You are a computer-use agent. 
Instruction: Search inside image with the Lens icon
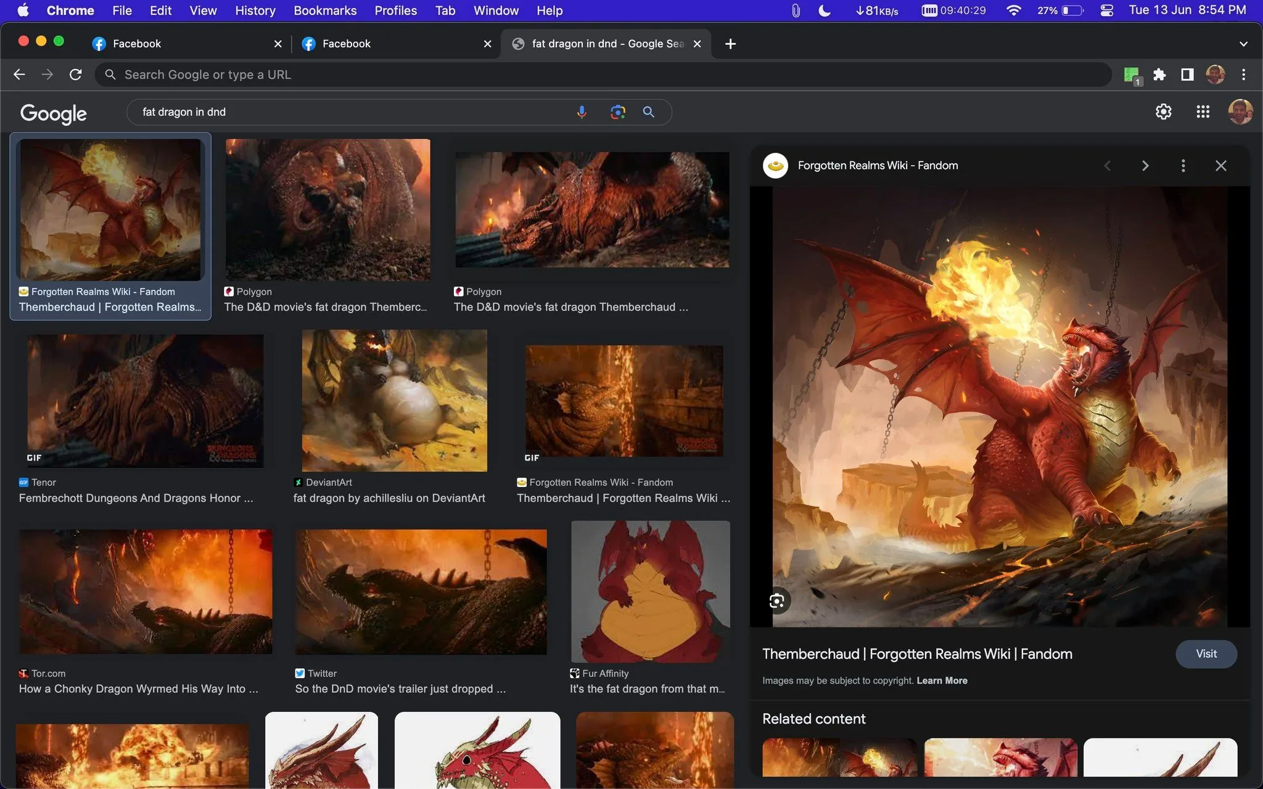(x=776, y=600)
